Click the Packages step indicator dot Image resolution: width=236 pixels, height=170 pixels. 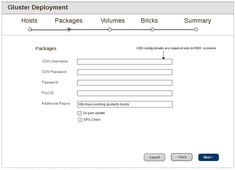pos(69,30)
